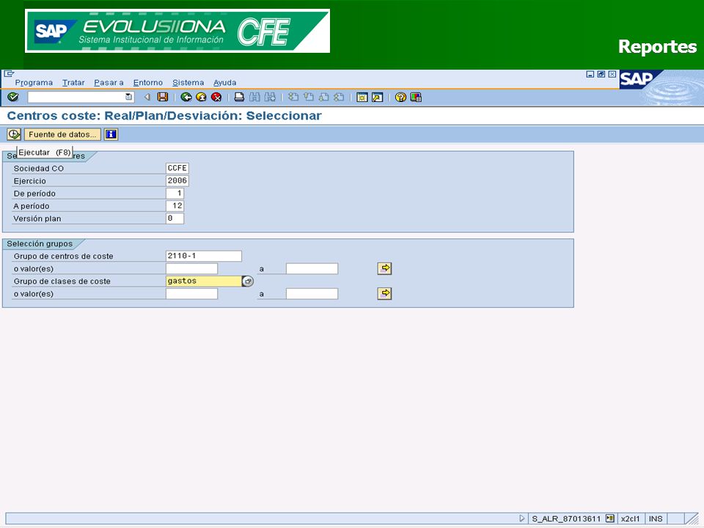Click the second o valor(es) from field
This screenshot has height=528, width=704.
pos(191,293)
